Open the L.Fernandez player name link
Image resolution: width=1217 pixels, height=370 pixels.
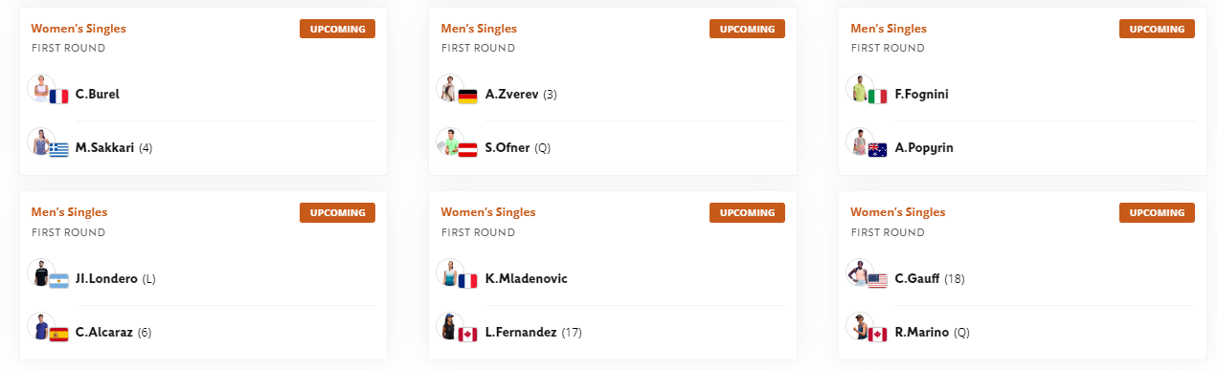(521, 333)
